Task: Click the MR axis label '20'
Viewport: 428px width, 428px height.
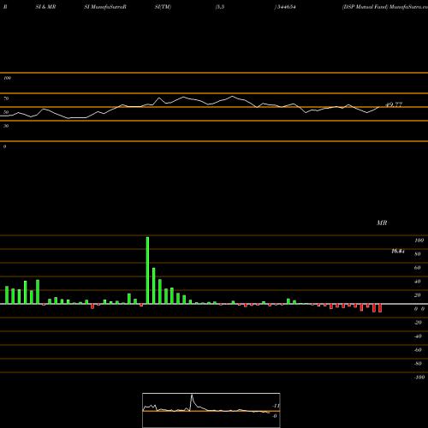Action: coord(418,295)
